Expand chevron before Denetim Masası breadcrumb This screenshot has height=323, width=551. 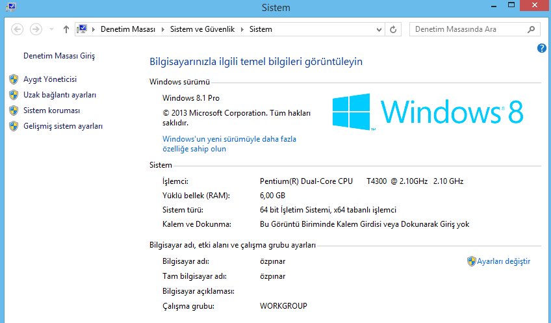click(x=94, y=29)
